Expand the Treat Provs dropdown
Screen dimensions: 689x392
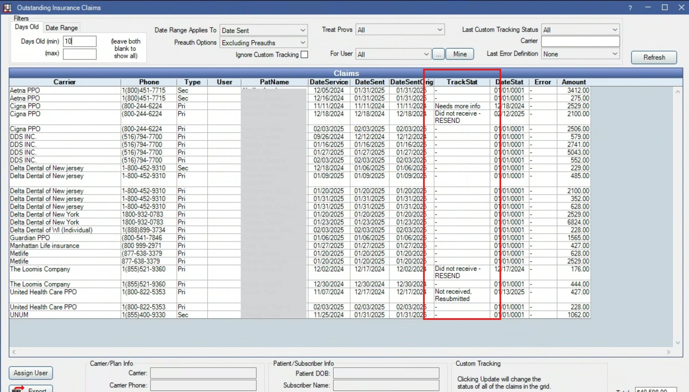(400, 30)
